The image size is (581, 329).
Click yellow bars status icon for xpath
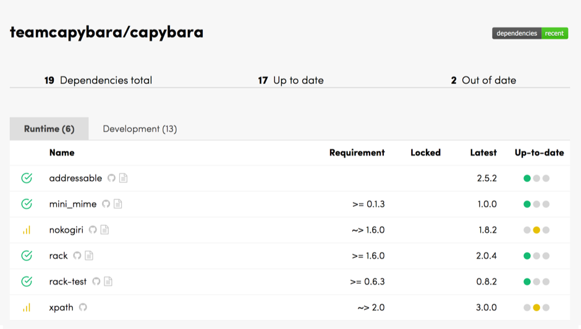tap(27, 307)
